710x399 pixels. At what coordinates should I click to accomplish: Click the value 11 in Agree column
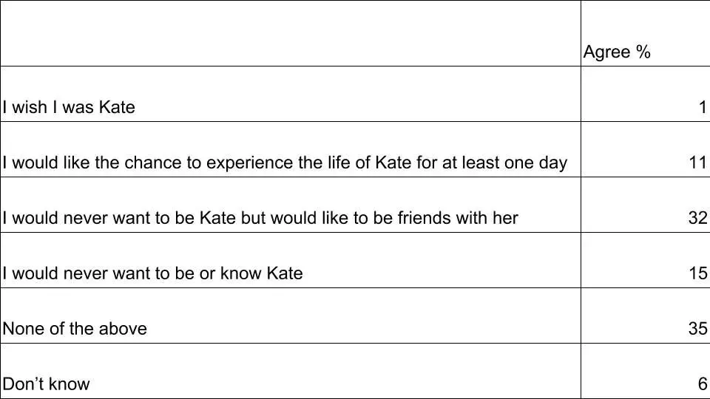697,163
